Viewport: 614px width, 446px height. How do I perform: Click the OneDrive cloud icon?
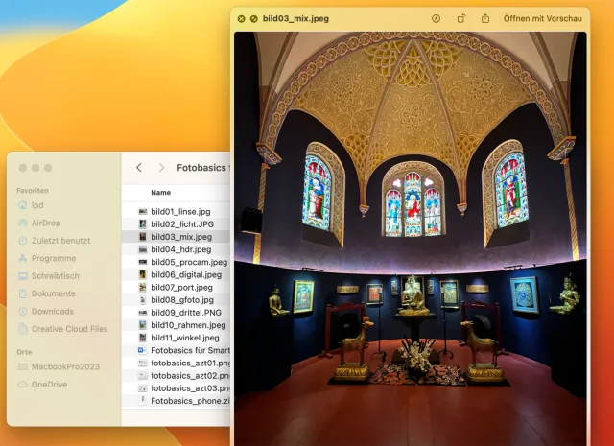pos(23,385)
